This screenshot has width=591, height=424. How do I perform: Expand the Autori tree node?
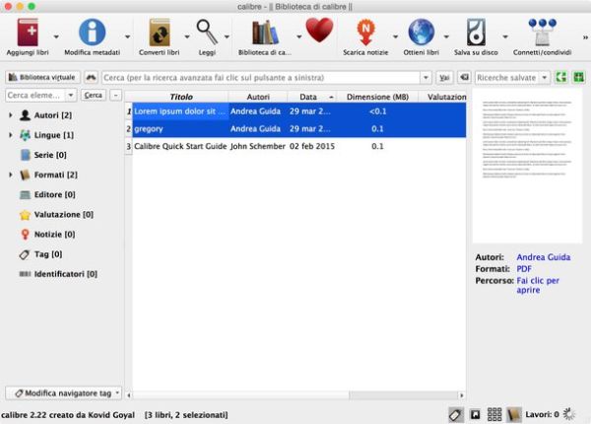tap(10, 115)
